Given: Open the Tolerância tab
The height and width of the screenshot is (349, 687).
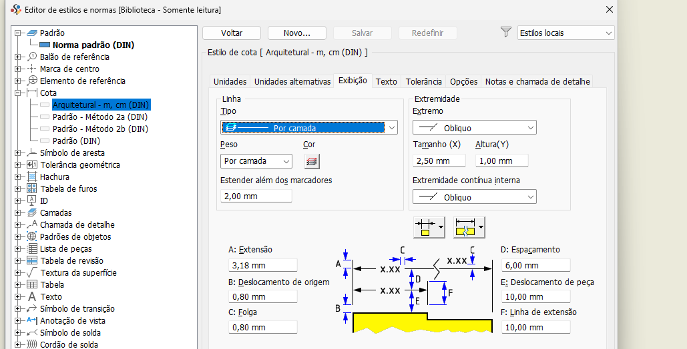Looking at the screenshot, I should coord(424,81).
